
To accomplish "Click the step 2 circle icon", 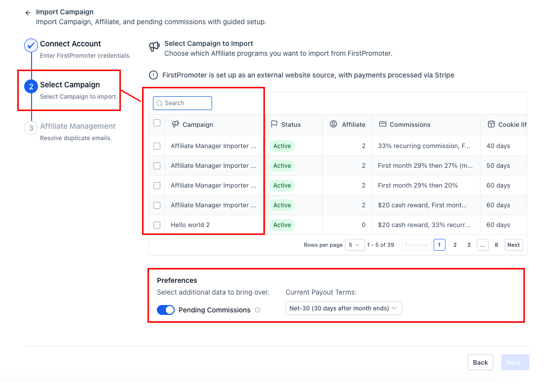I will click(x=31, y=86).
